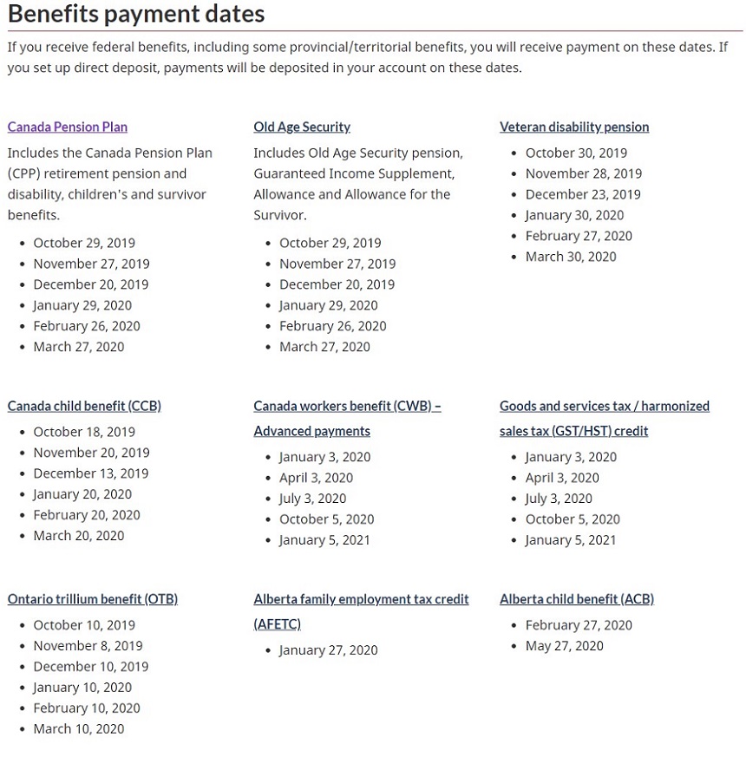Click Alberta family employment tax credit link
The image size is (746, 757).
click(361, 599)
